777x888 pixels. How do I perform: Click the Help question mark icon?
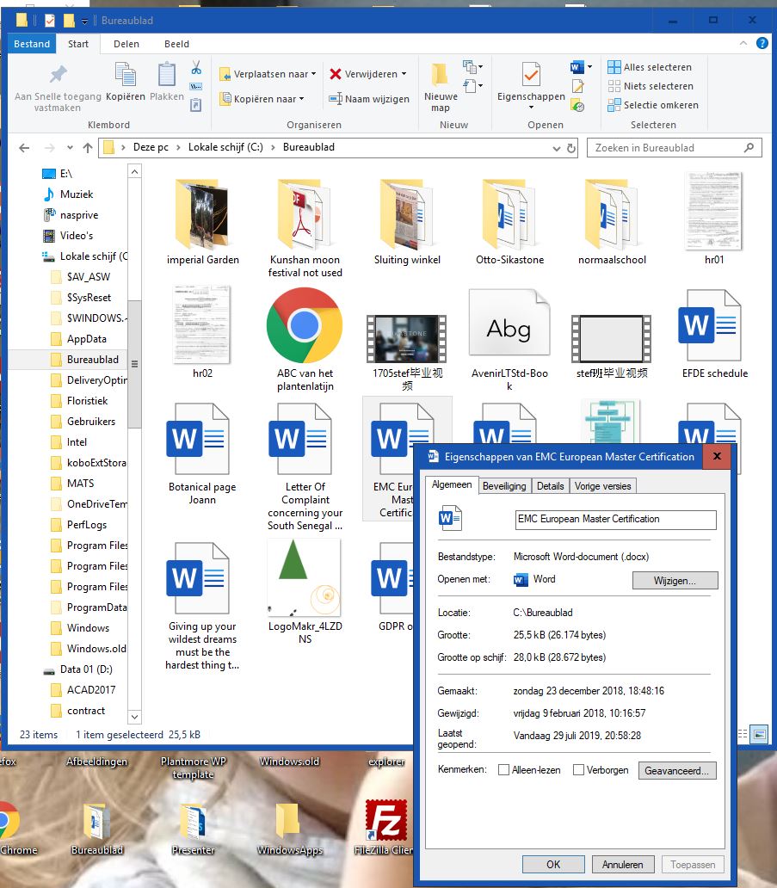[762, 44]
